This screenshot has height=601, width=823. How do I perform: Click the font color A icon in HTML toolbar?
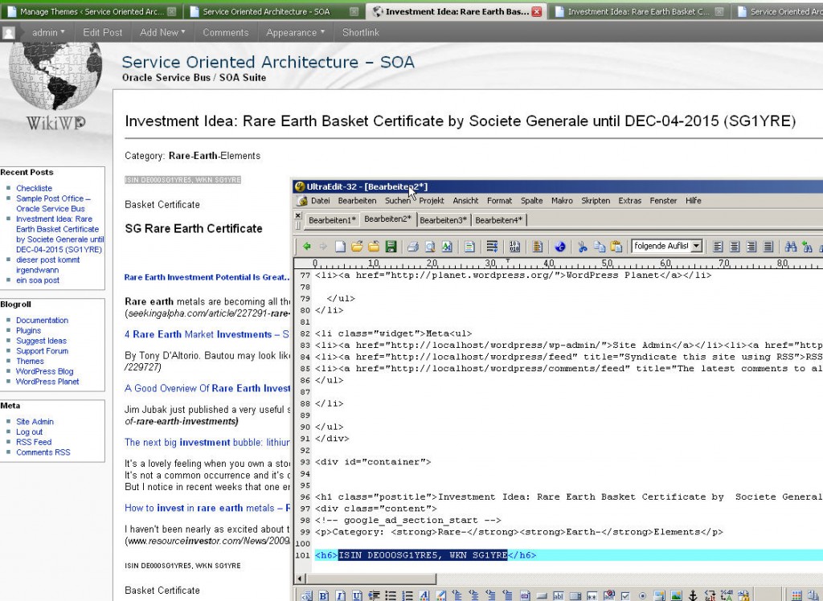(x=424, y=595)
